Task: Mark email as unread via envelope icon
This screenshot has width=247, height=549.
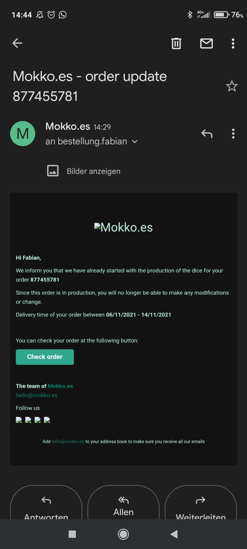Action: click(206, 43)
